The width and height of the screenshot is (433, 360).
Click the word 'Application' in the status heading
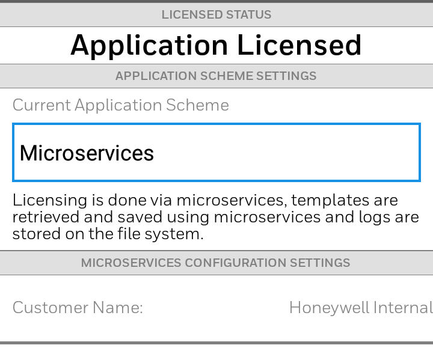point(149,46)
